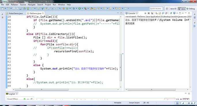Click the Quick Access search field
Screen dimensions: 197x106
156,9
